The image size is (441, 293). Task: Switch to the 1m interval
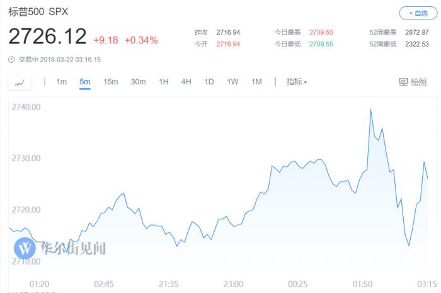tap(61, 82)
